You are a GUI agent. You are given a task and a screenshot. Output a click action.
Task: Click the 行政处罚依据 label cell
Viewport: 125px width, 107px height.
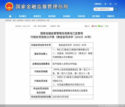41,71
